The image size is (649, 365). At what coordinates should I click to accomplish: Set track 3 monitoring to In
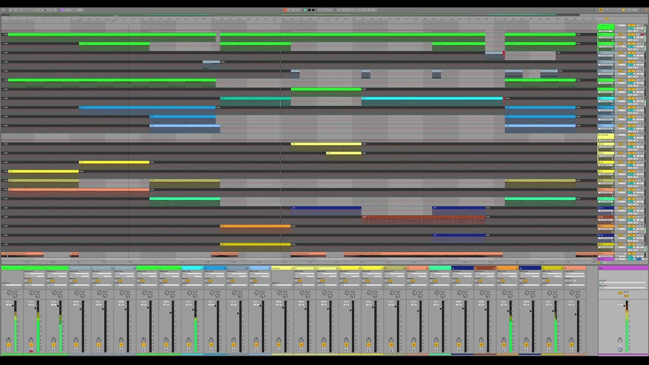[48, 280]
